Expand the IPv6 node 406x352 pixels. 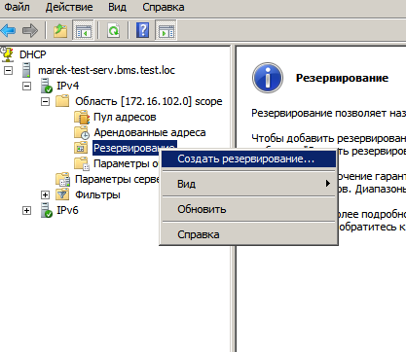pyautogui.click(x=26, y=210)
